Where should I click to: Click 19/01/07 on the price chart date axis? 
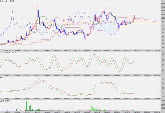pos(87,50)
